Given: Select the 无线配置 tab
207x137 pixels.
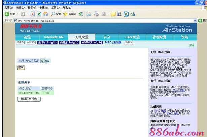Looking at the screenshot, I should [82, 37].
